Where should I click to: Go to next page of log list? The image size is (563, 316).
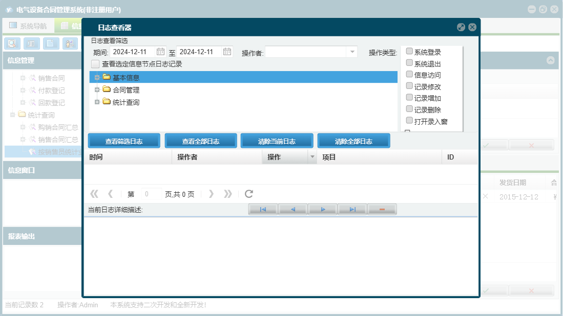tap(211, 194)
